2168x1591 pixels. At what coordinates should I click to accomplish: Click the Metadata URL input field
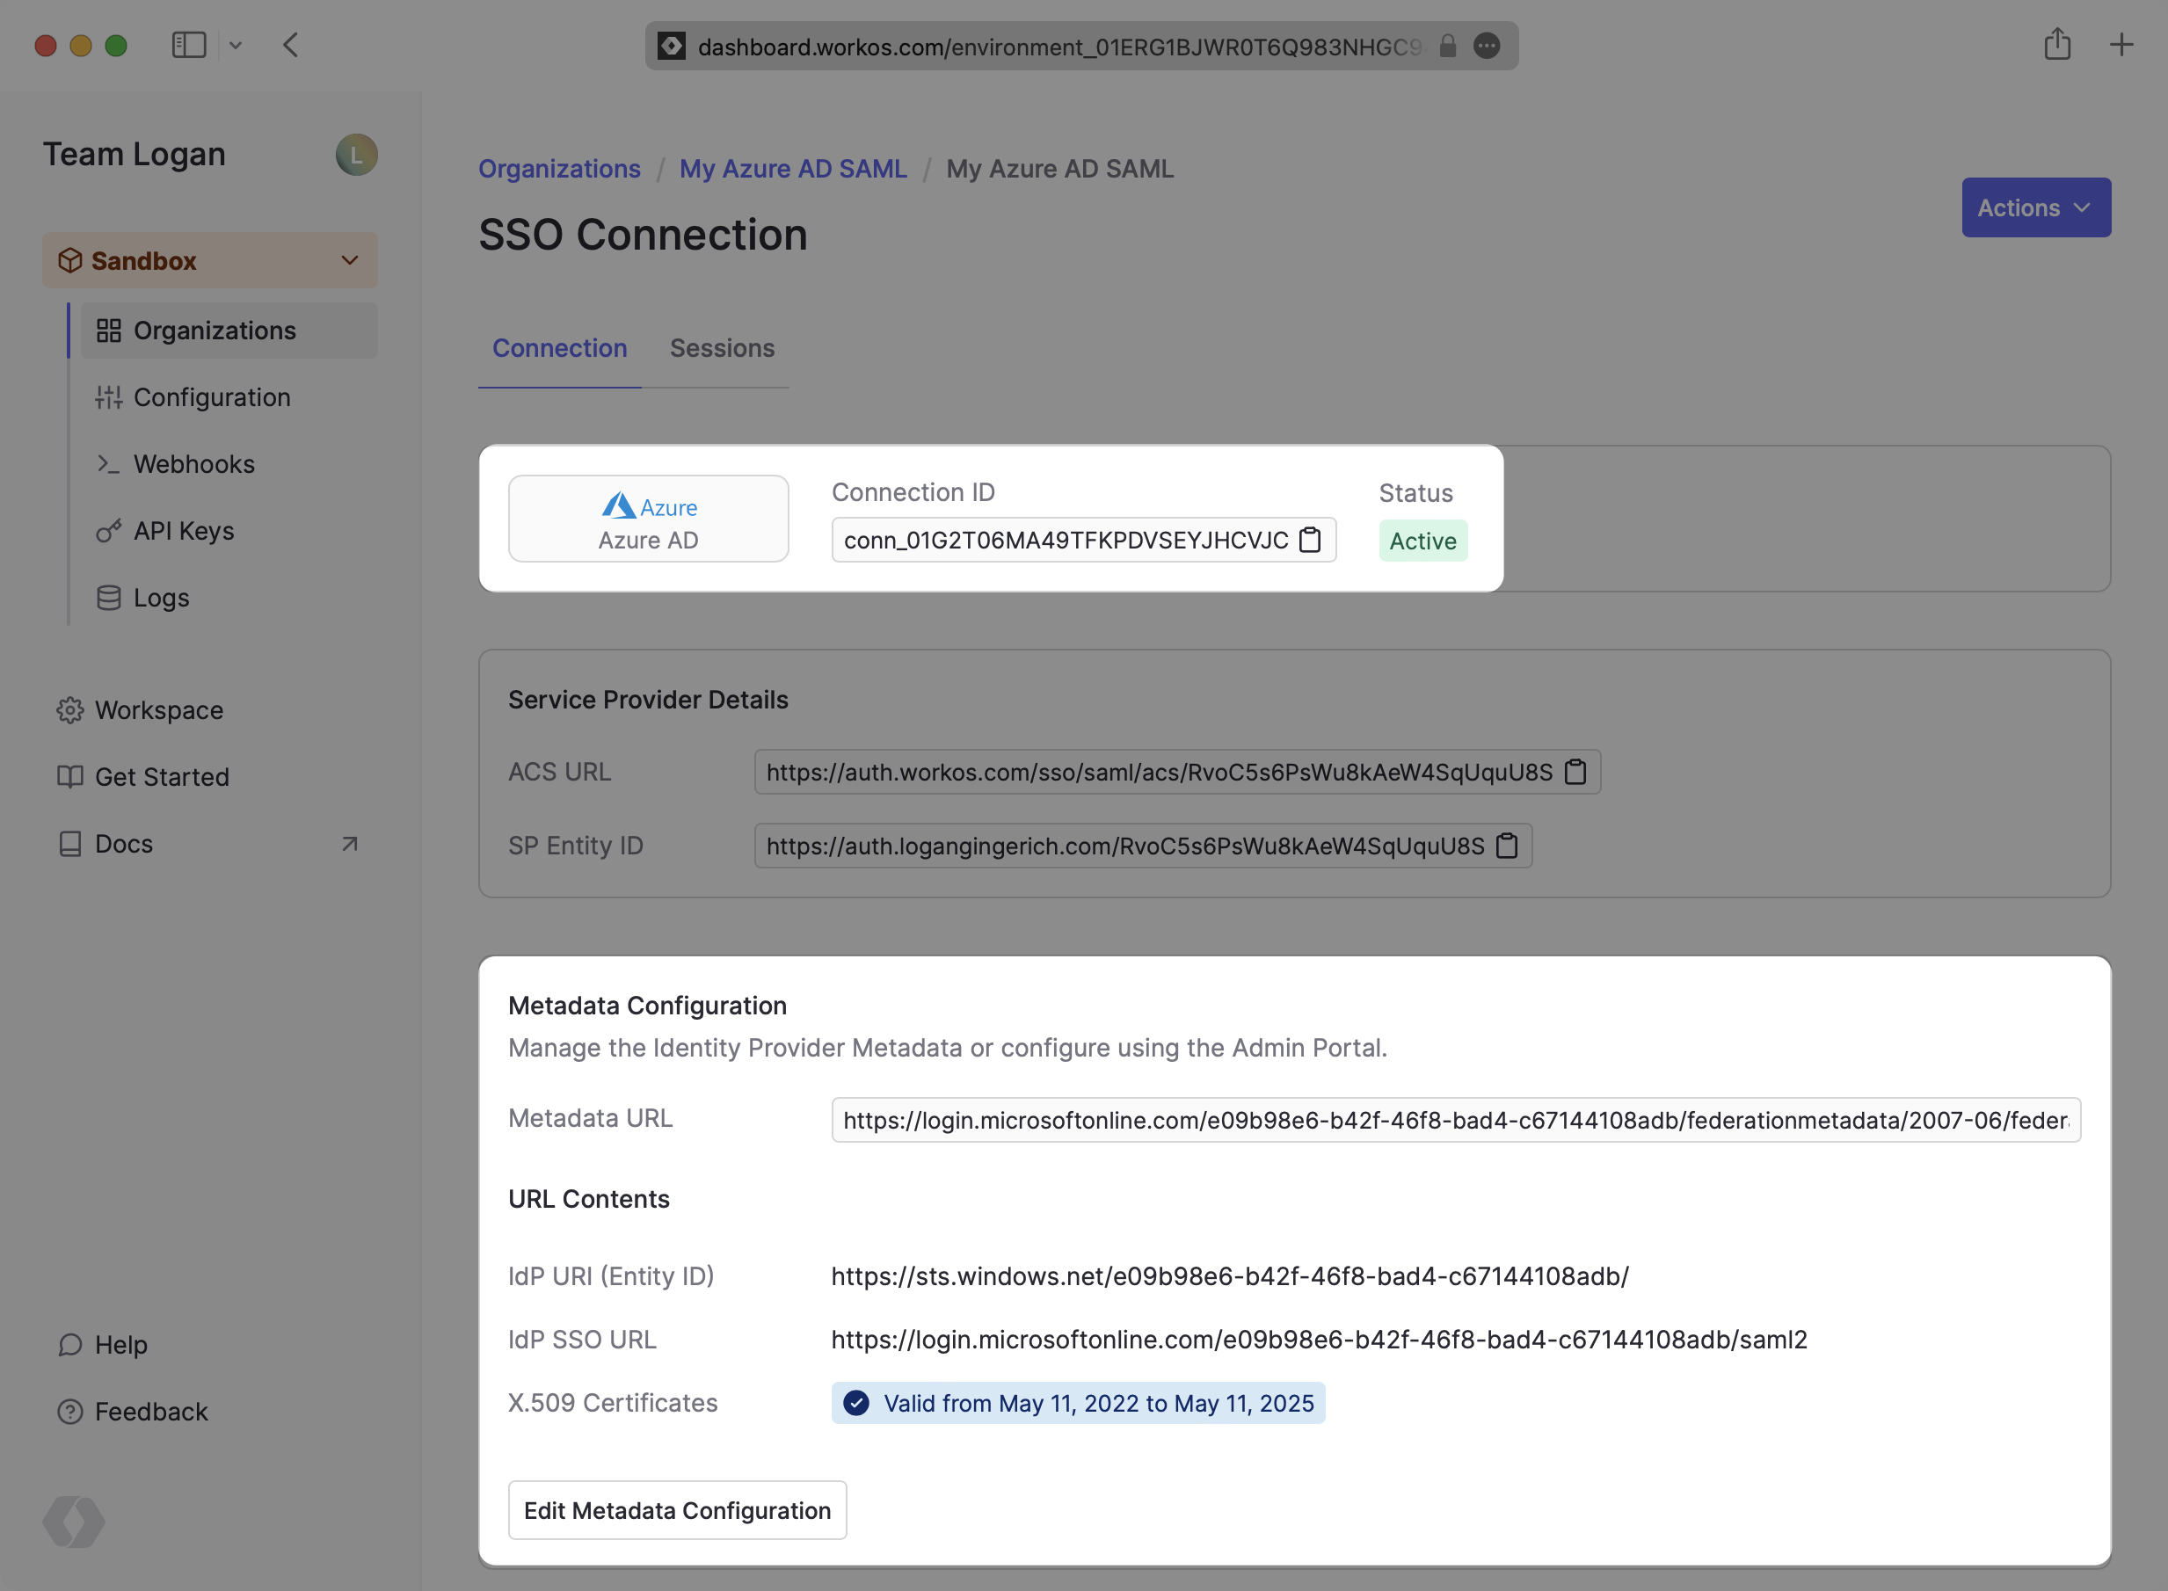(x=1454, y=1120)
